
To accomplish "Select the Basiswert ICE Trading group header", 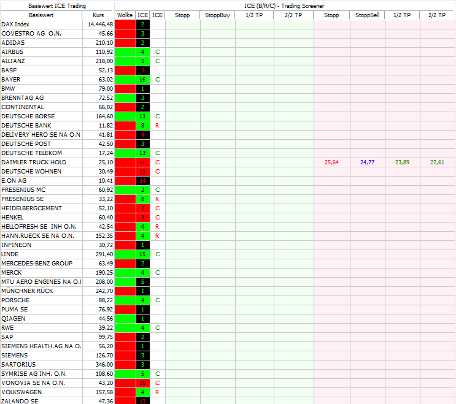I will coord(57,6).
